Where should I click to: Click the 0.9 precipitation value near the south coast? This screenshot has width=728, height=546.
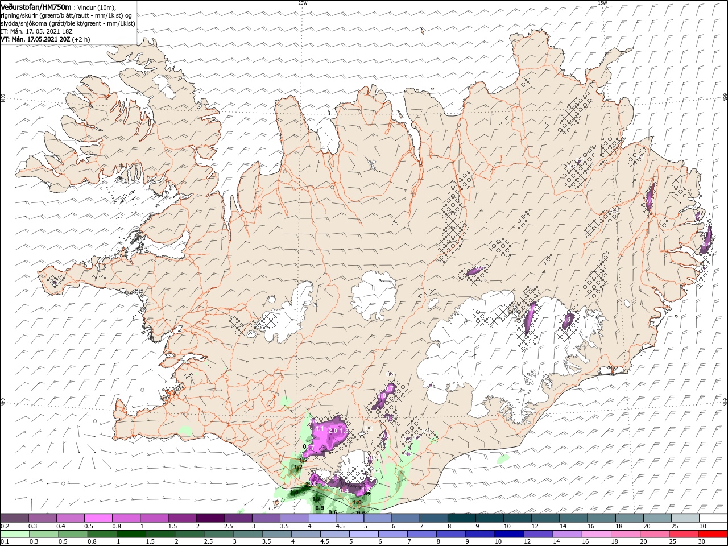pyautogui.click(x=320, y=508)
